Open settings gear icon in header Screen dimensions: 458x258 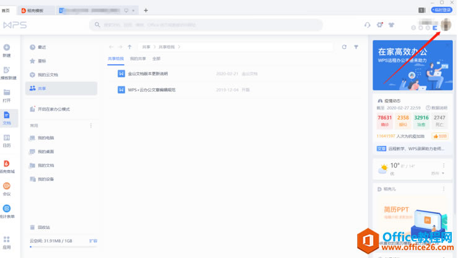380,25
